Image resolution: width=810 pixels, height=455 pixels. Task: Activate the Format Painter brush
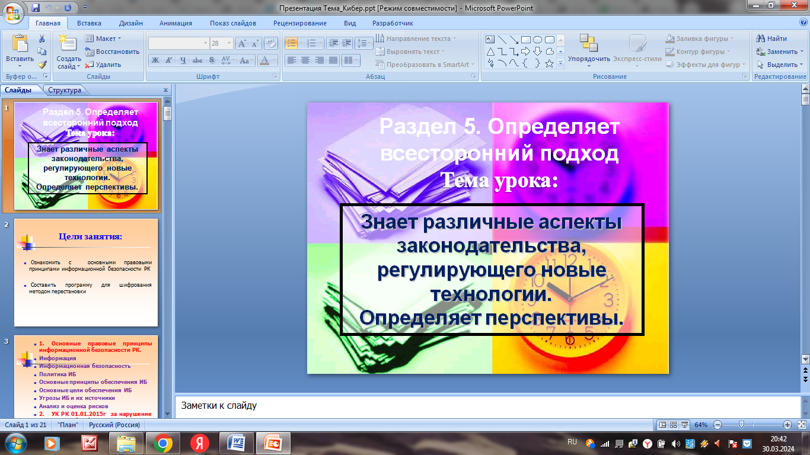42,65
